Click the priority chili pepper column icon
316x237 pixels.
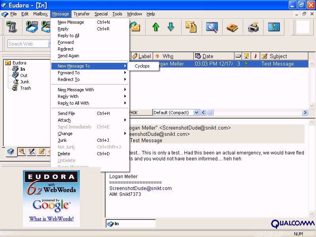click(x=255, y=56)
